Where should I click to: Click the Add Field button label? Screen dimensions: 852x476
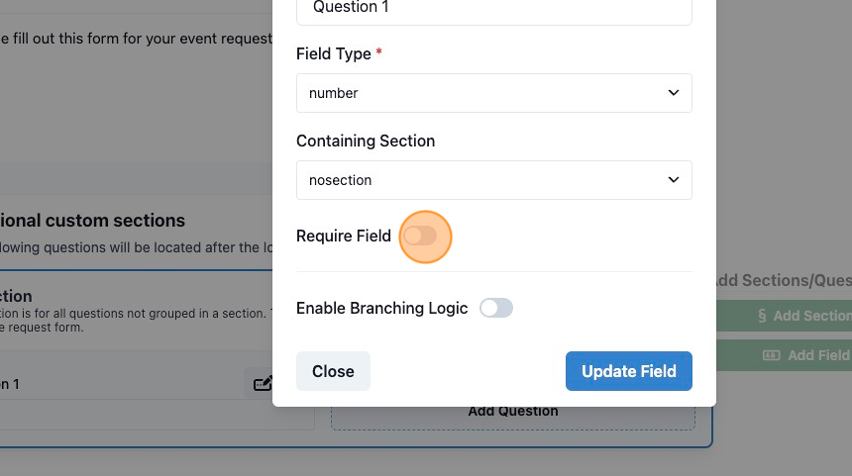819,355
